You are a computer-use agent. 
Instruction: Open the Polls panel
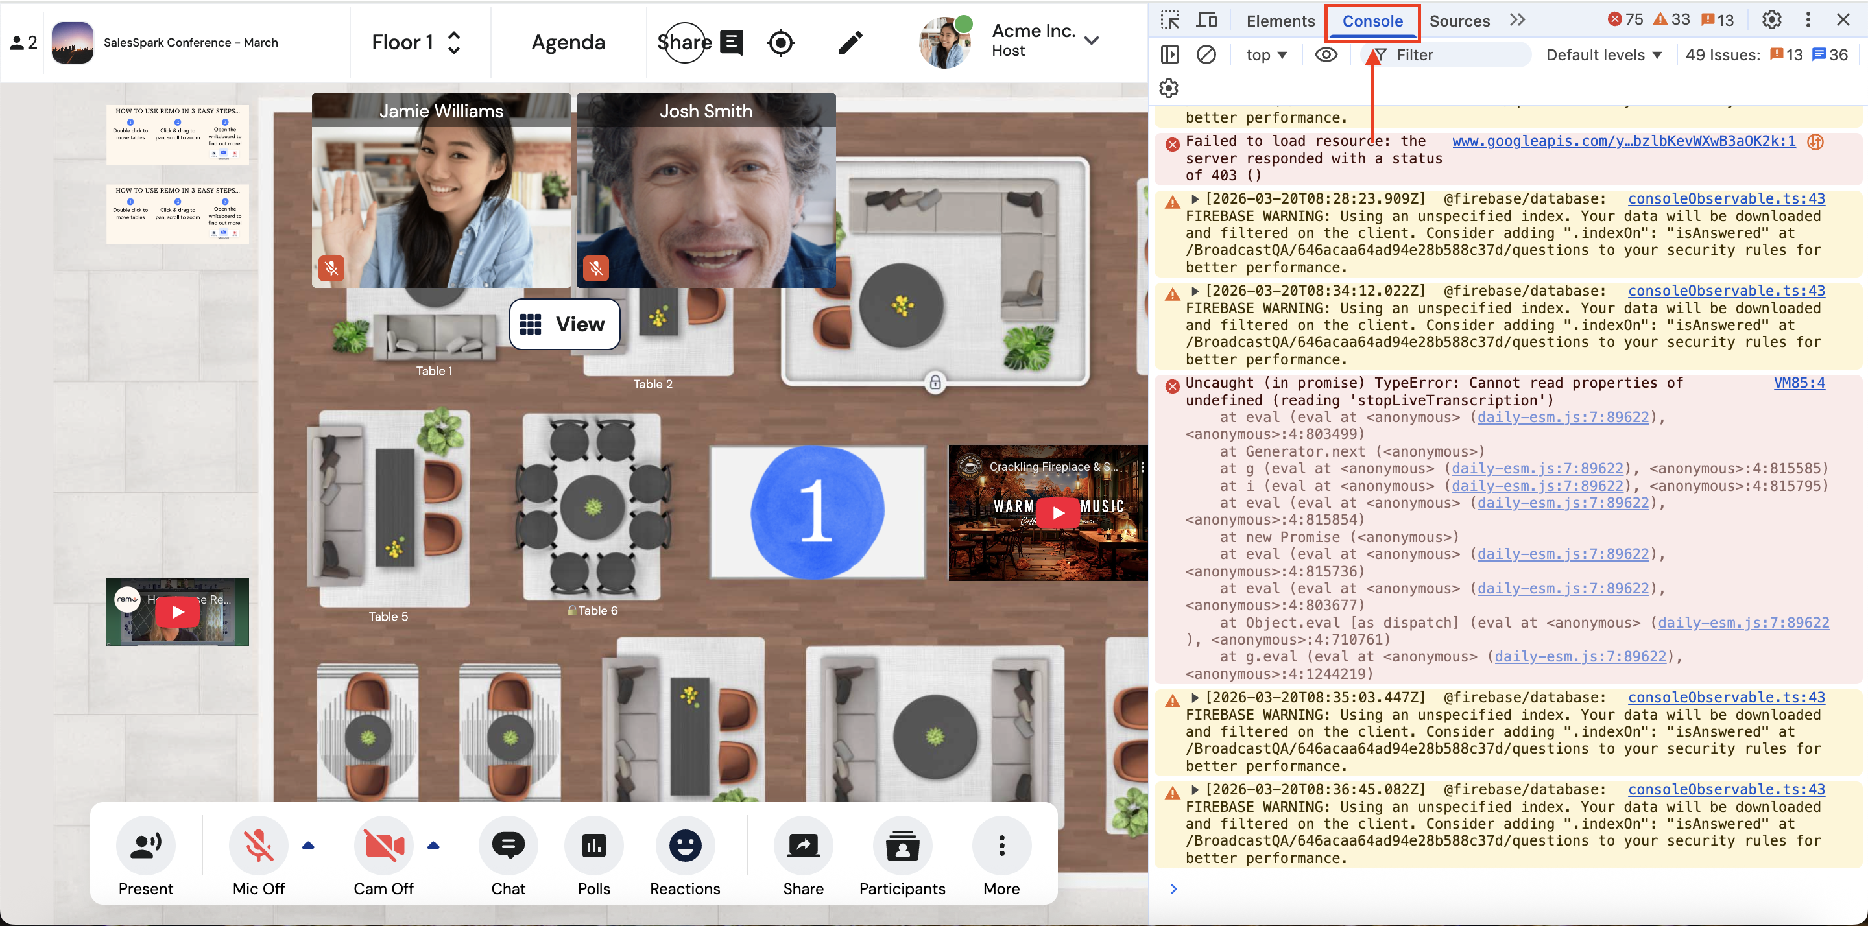[x=593, y=846]
